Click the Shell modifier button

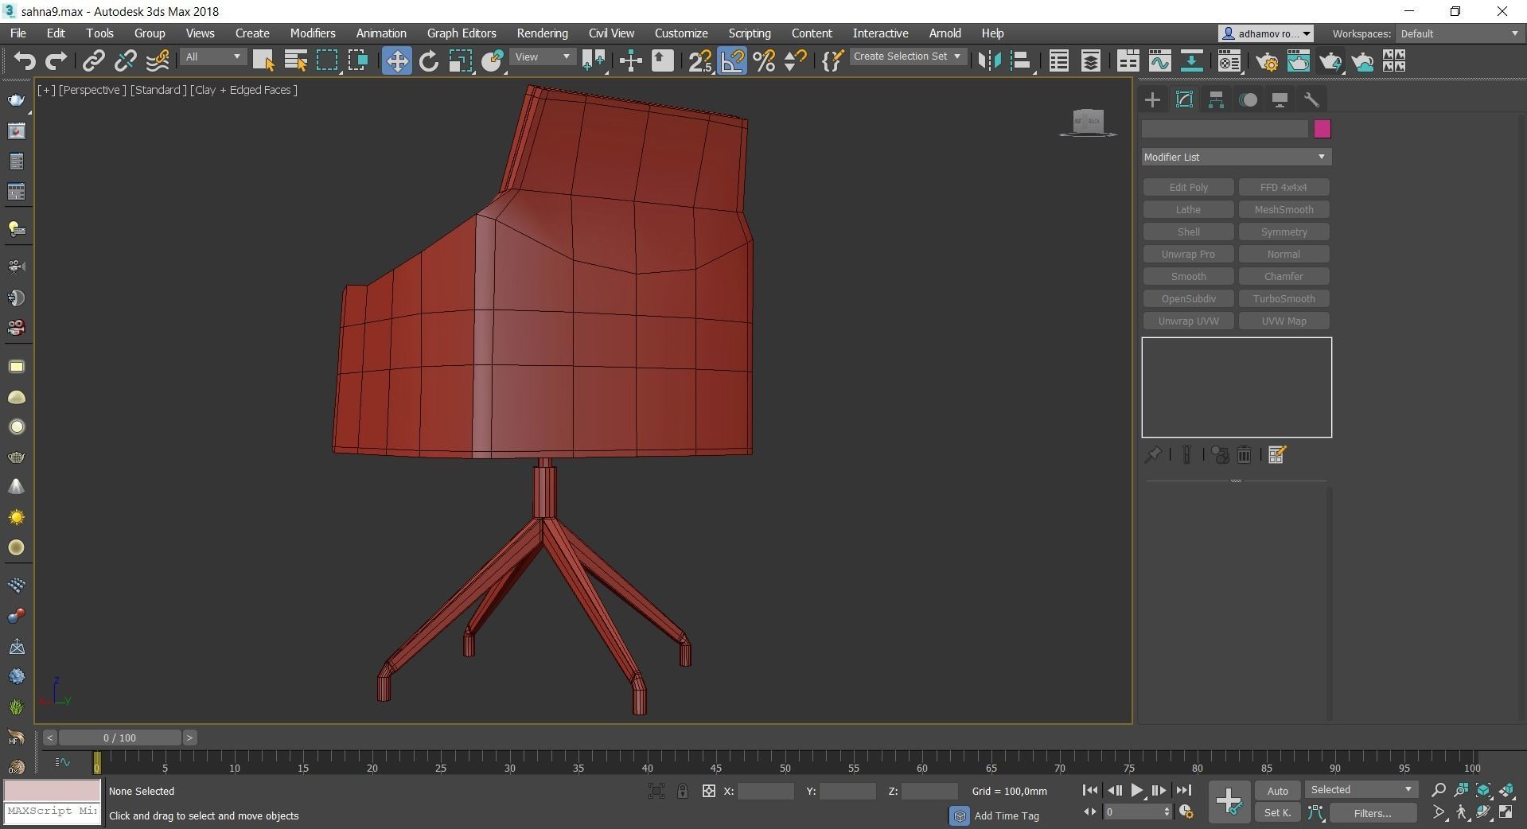click(x=1188, y=232)
